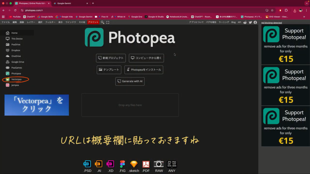
Task: Open the フィルター menu
Action: click(x=50, y=22)
